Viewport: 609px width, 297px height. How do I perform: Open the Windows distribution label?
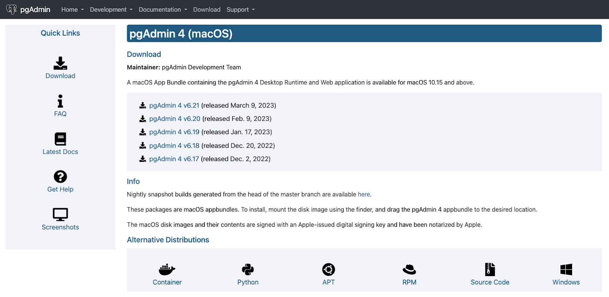(x=566, y=282)
